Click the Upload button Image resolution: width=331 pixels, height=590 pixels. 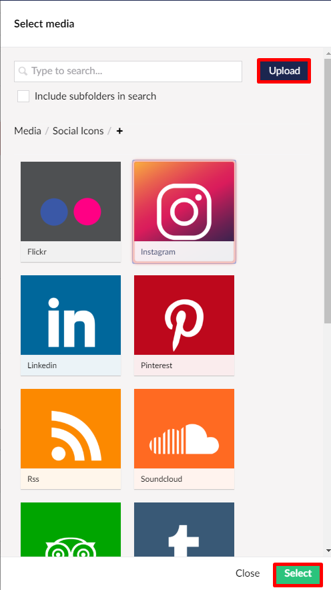[284, 71]
